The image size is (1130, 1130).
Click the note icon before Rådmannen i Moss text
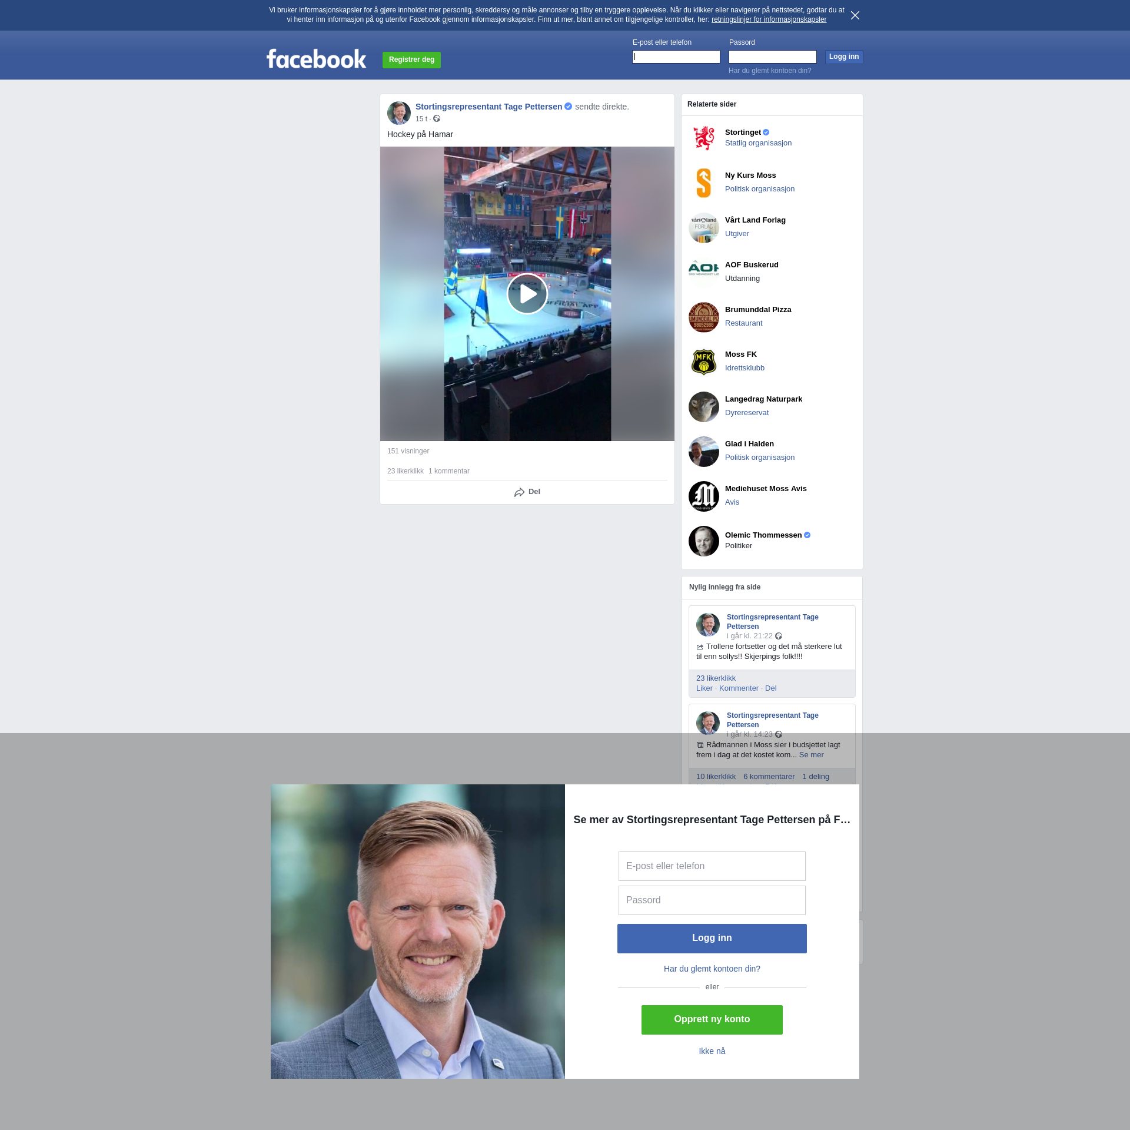[700, 745]
